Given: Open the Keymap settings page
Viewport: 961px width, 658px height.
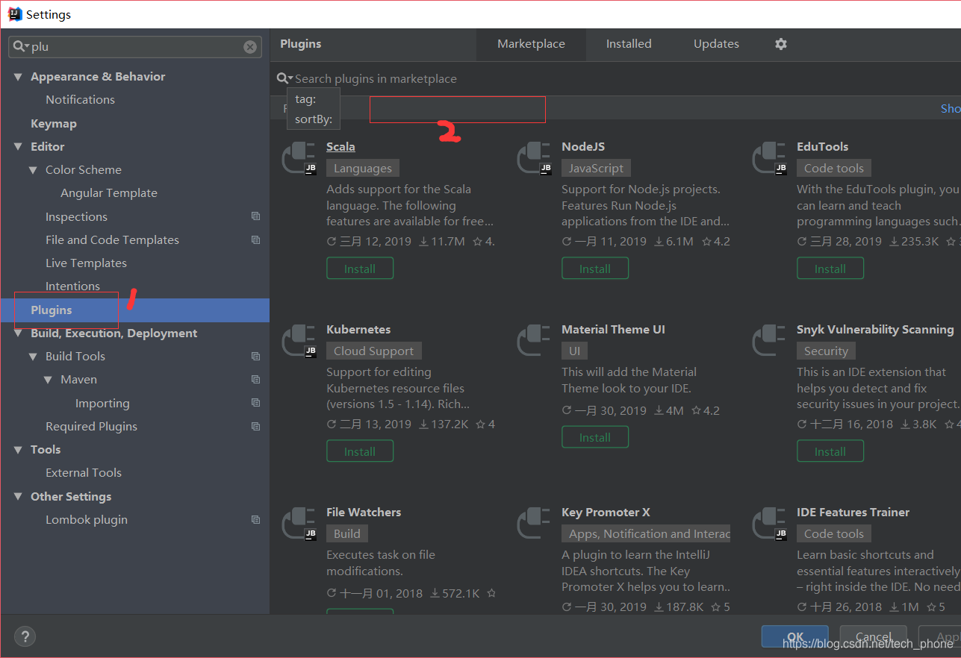Looking at the screenshot, I should [54, 124].
